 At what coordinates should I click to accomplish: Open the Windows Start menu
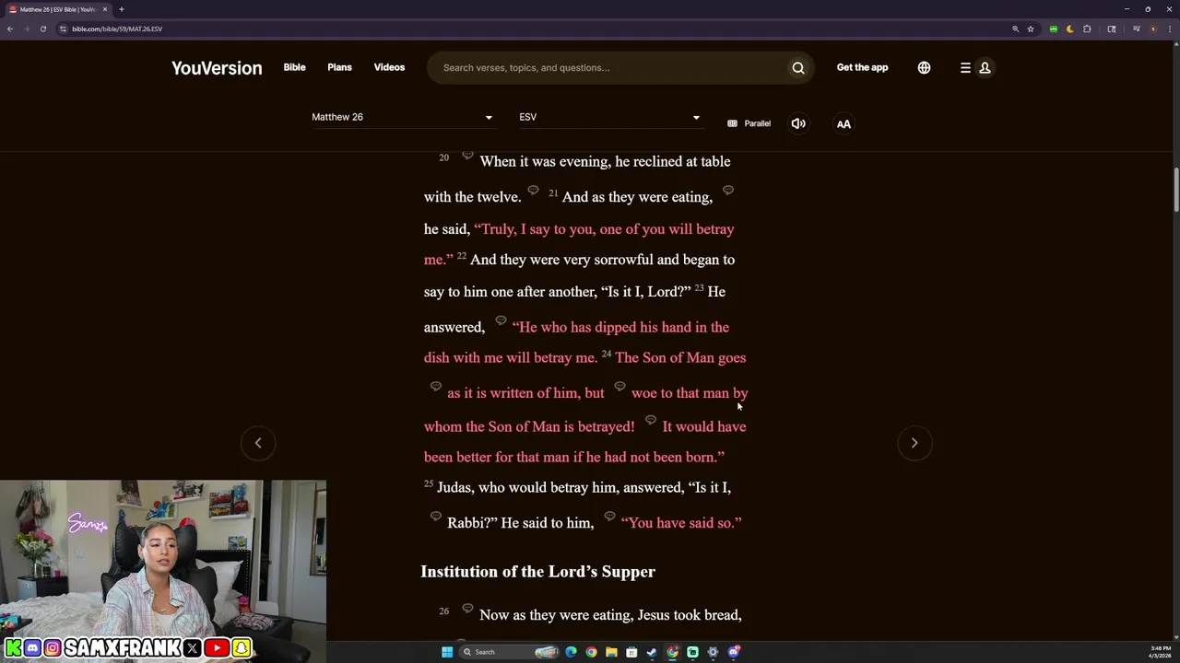click(x=447, y=652)
